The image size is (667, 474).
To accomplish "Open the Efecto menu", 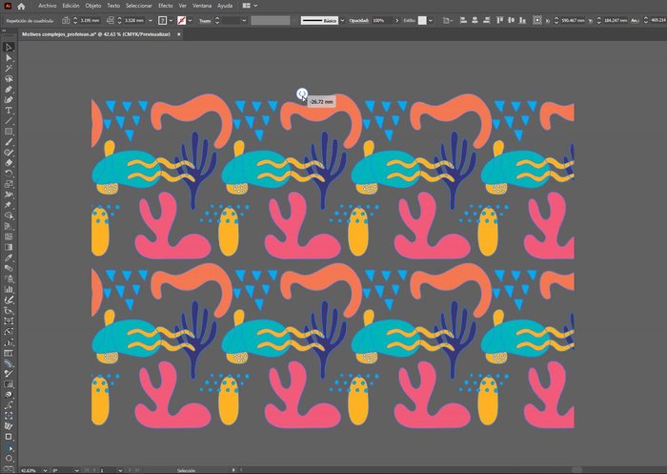I will point(165,6).
